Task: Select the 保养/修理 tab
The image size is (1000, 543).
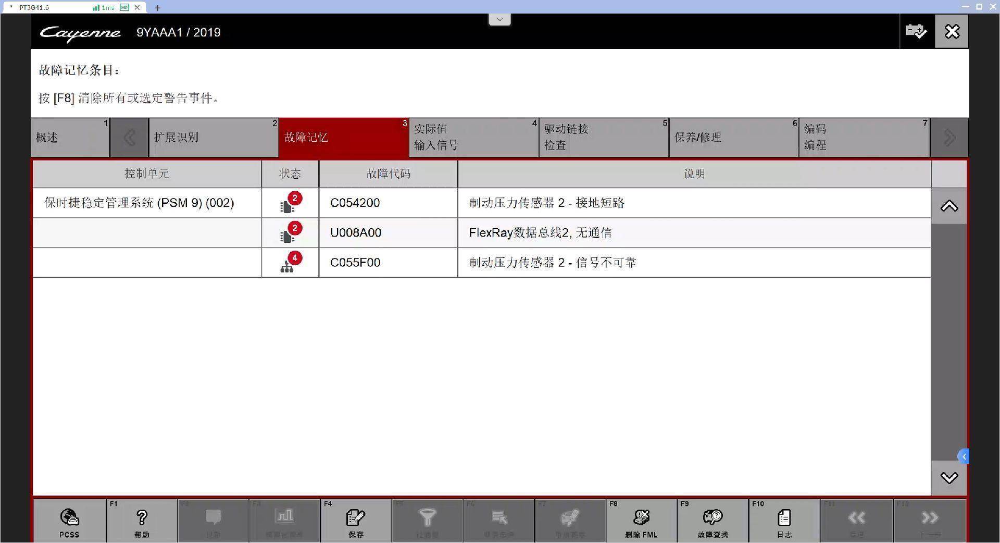Action: (x=733, y=138)
